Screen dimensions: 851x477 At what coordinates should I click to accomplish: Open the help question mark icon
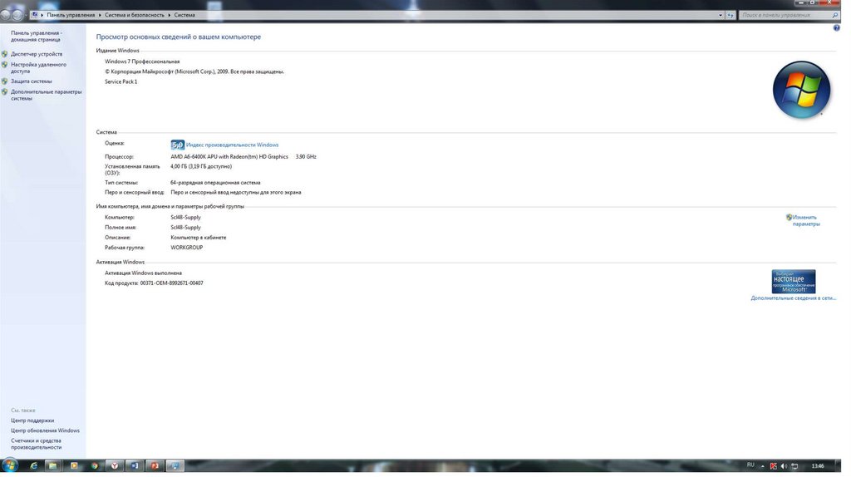click(x=837, y=28)
